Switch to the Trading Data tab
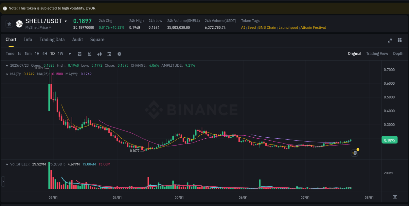Viewport: 409px width, 206px height. click(52, 40)
